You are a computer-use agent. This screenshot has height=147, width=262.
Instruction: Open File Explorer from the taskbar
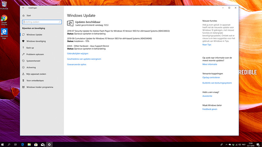30,145
